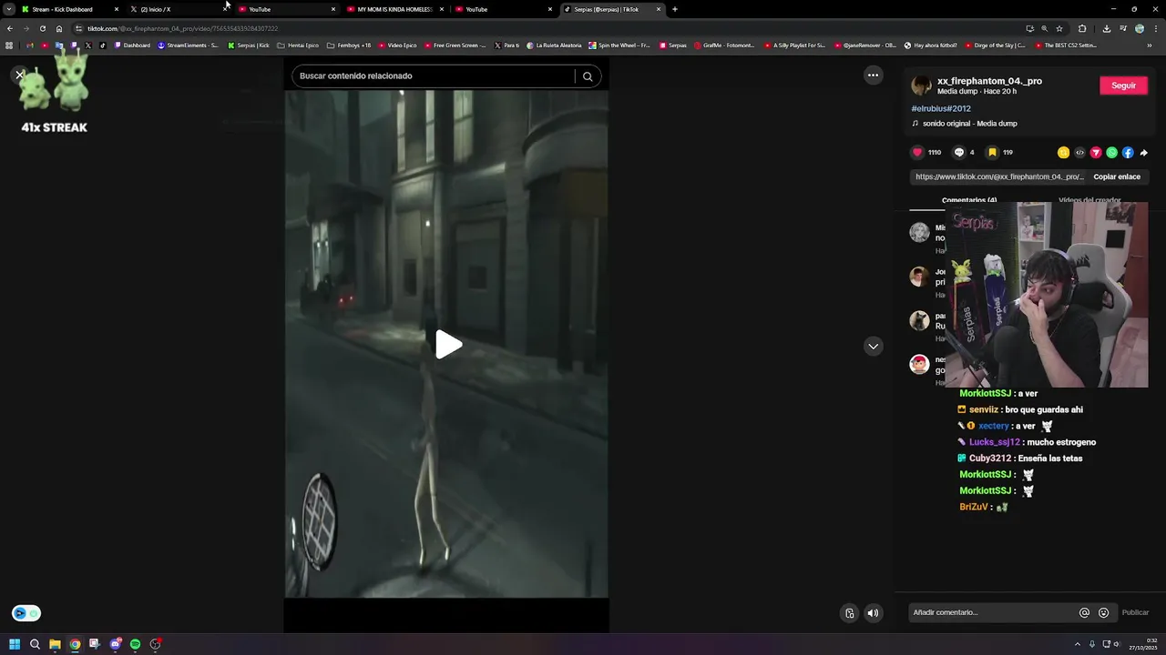Click the red send-to-friends icon
This screenshot has height=655, width=1166.
1096,153
